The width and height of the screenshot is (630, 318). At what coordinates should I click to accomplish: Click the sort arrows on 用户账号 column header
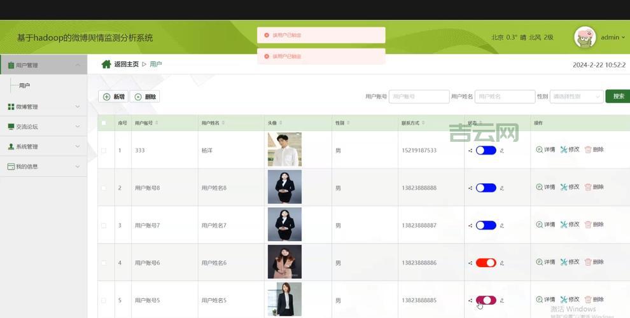[157, 123]
